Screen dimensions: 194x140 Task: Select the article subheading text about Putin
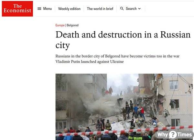click(117, 59)
